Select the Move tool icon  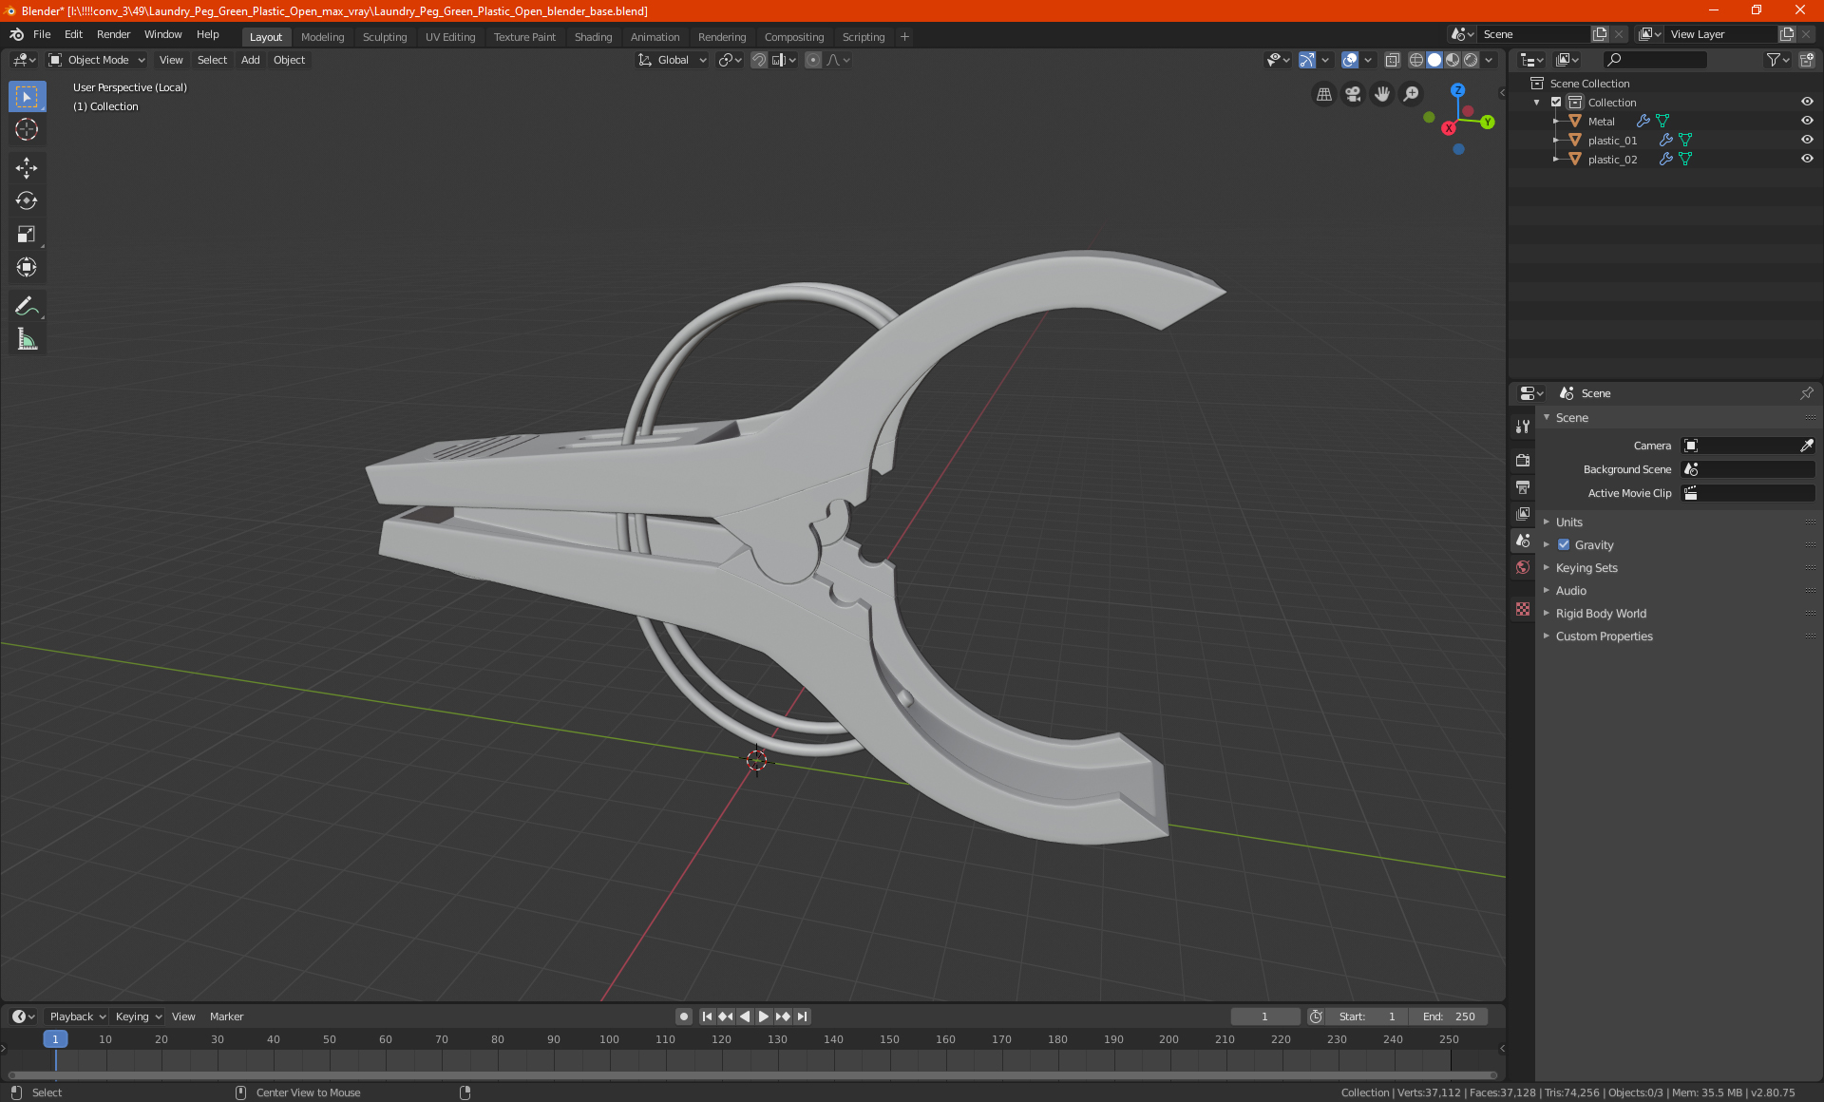[x=26, y=165]
